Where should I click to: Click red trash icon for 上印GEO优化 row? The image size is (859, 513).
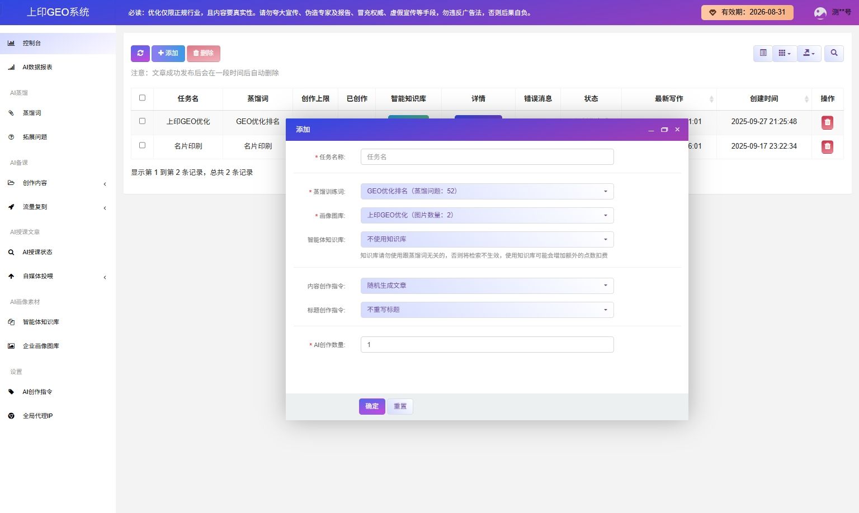tap(827, 122)
